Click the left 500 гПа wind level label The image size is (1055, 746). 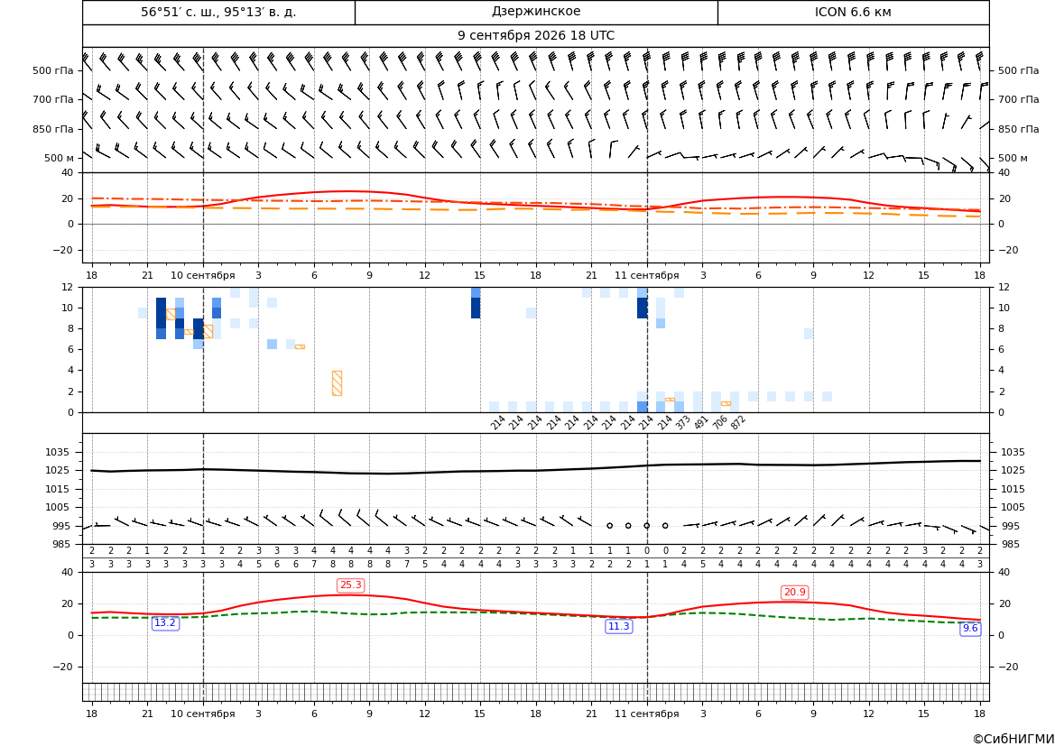[53, 70]
